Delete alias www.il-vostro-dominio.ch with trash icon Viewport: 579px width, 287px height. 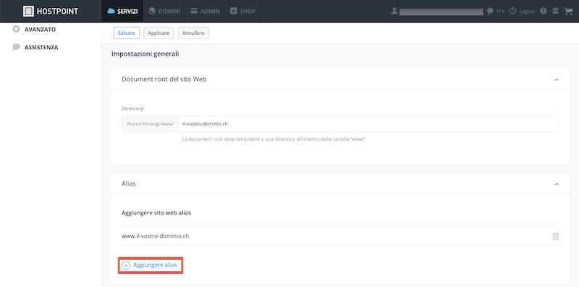pos(555,236)
